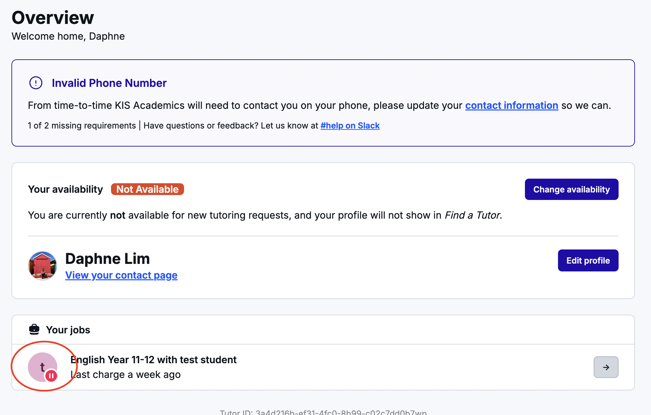Viewport: 651px width, 415px height.
Task: Select the arrow button on the jobs row
Action: coord(606,367)
